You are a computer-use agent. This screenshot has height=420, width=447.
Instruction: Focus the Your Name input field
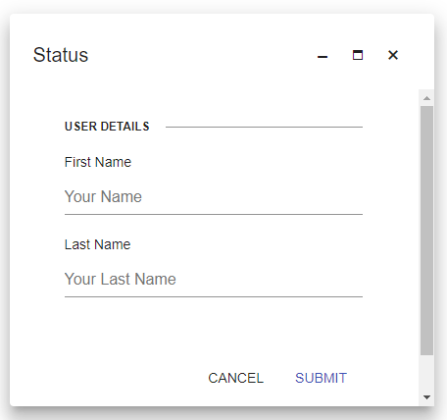click(214, 197)
